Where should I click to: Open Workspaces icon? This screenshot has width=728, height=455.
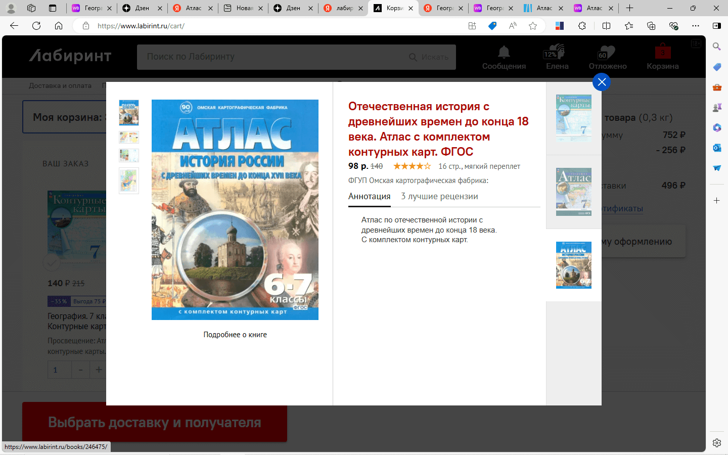point(31,8)
